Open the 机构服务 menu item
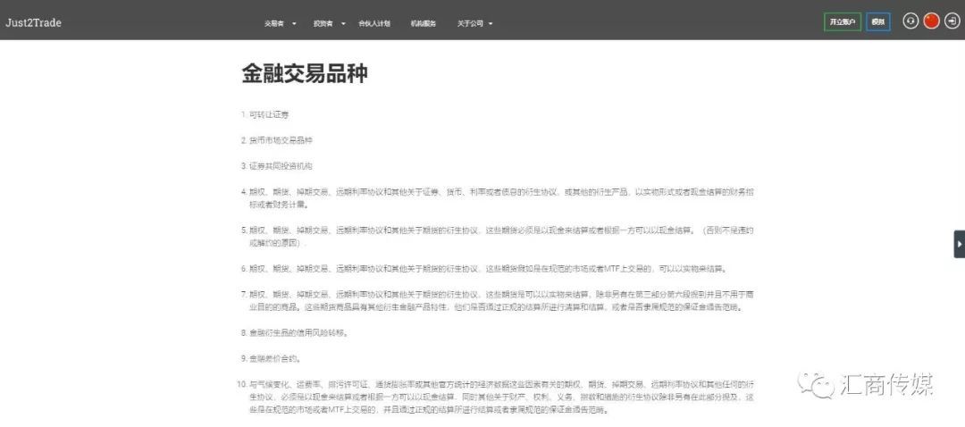The height and width of the screenshot is (427, 965). (x=424, y=23)
